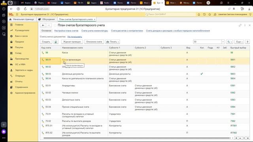Click Не показывать link
Image resolution: width=253 pixels, height=142 pixels.
click(75, 37)
